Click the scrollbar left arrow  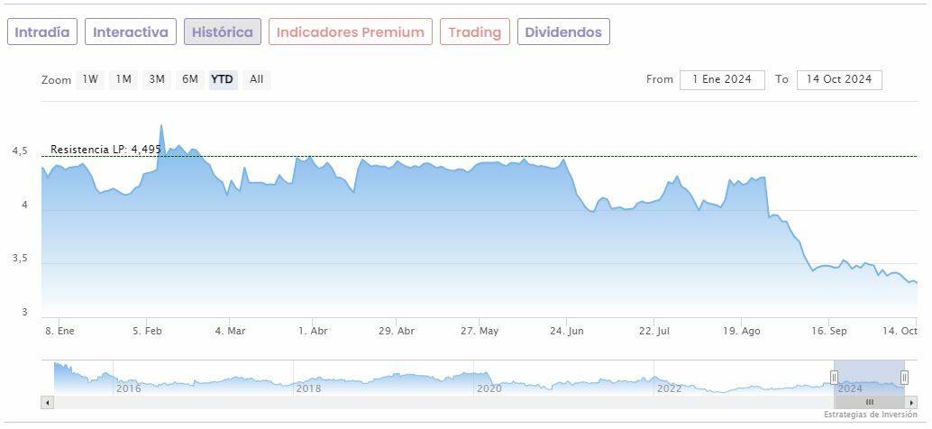point(48,402)
